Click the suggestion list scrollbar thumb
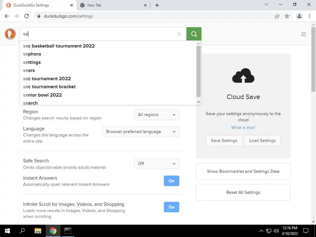 198,72
